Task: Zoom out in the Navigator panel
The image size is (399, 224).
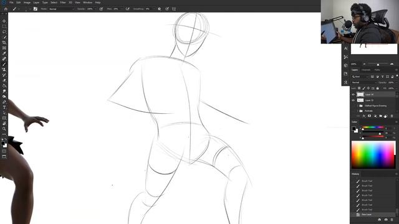Action: (x=364, y=64)
